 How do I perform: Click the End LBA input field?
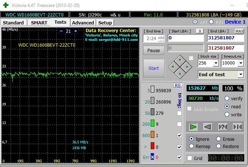(226, 38)
